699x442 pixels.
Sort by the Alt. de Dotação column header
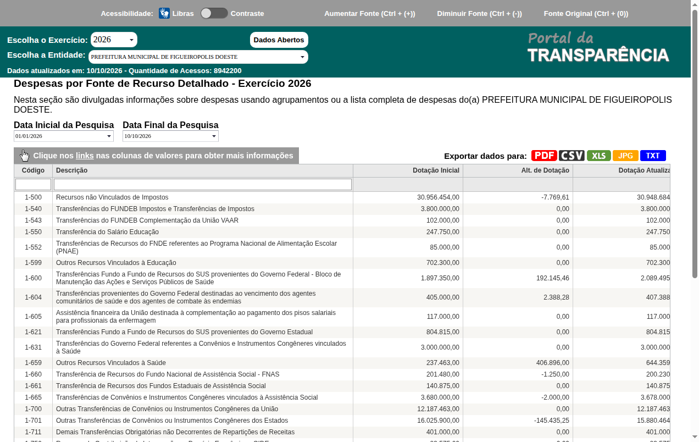518,170
